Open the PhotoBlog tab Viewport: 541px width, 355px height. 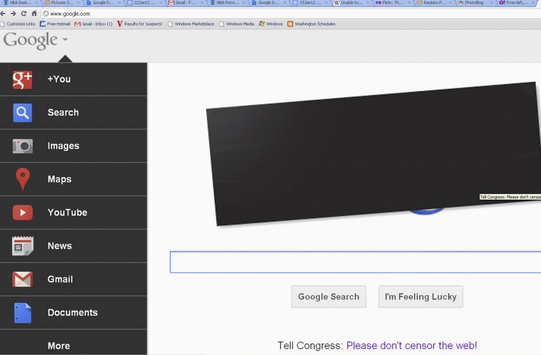[x=474, y=3]
